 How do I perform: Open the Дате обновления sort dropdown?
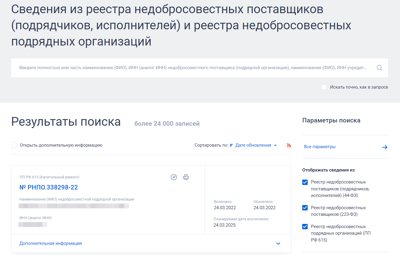coord(256,145)
